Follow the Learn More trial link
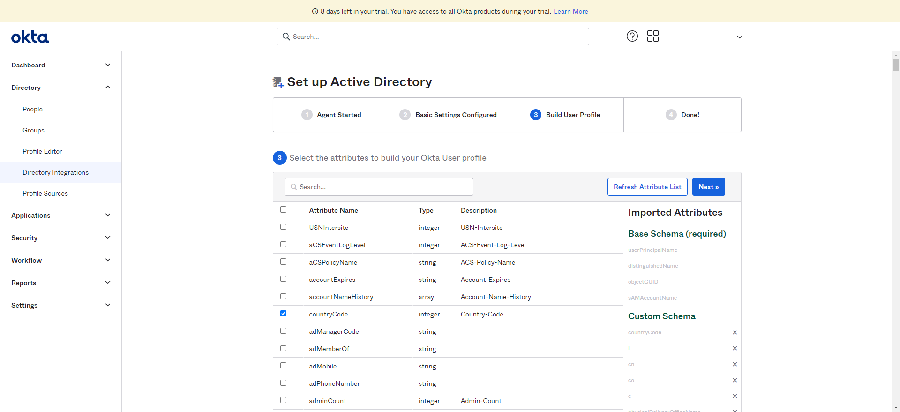The height and width of the screenshot is (412, 900). 570,11
